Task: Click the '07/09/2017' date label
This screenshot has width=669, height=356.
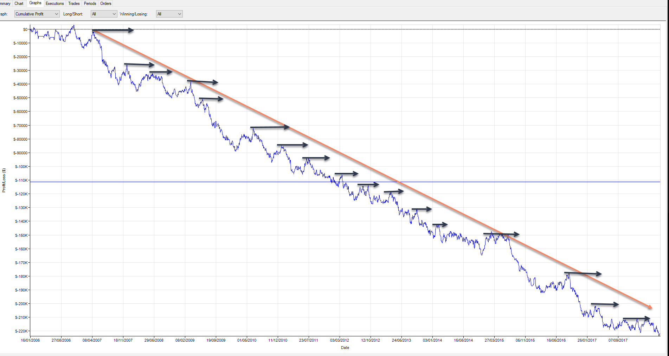Action: 618,340
